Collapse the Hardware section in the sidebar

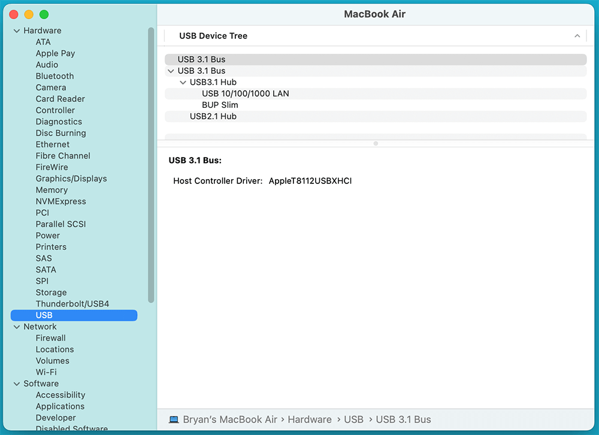[16, 31]
